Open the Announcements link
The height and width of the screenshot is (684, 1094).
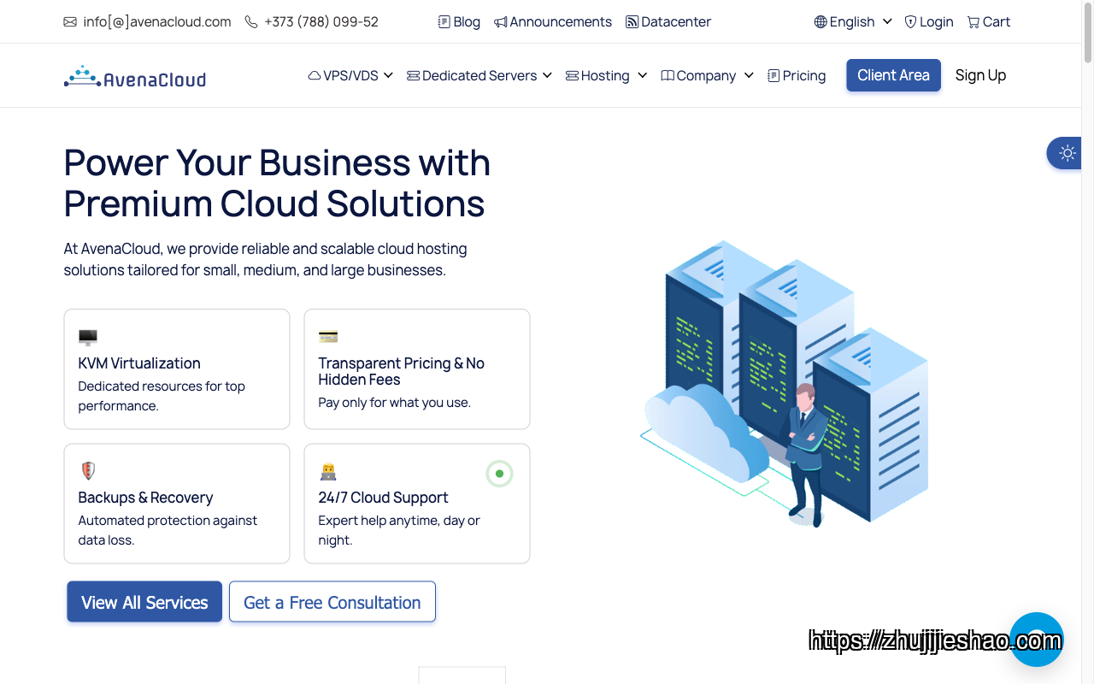point(561,22)
